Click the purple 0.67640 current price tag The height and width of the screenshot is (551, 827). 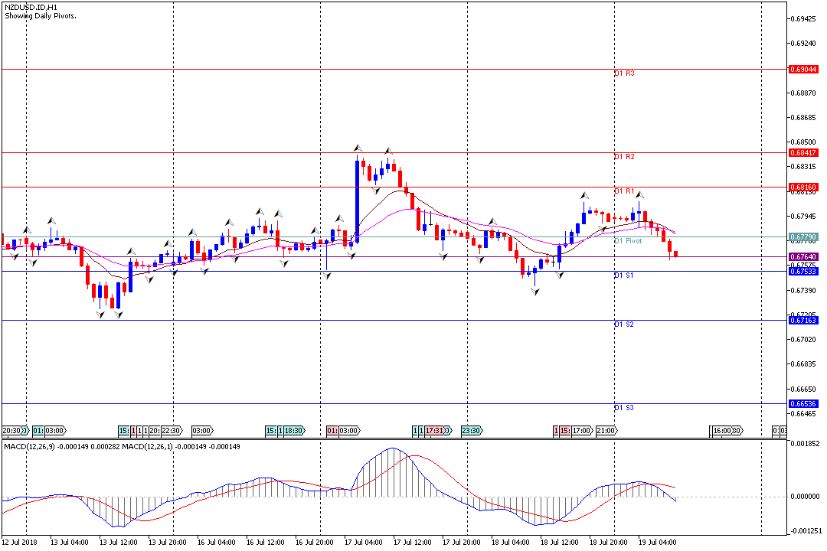click(x=802, y=256)
